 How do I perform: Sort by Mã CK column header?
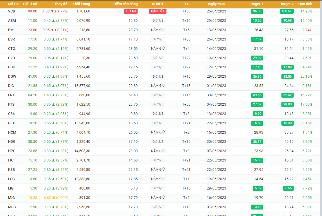[13, 4]
